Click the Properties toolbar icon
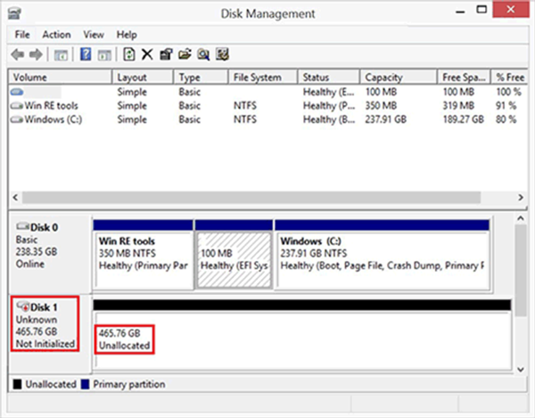Viewport: 535px width, 418px height. tap(166, 54)
